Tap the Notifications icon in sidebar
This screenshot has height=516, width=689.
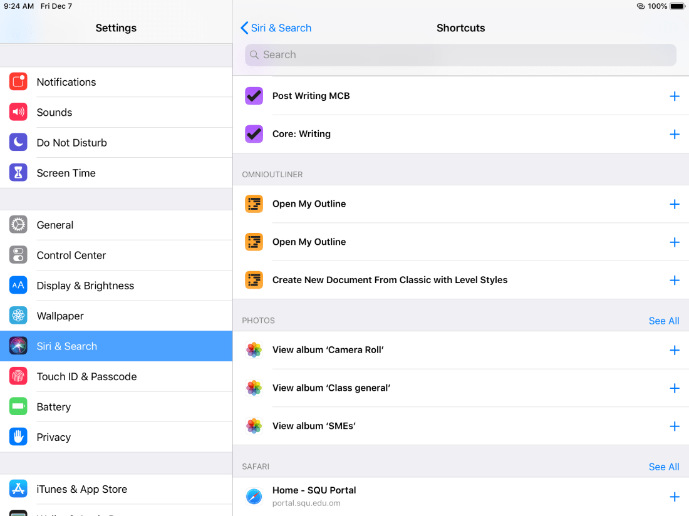(18, 82)
